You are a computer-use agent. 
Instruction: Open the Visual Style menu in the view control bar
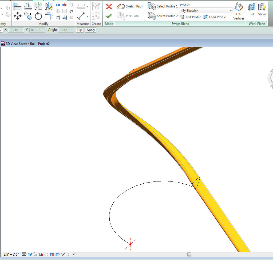(x=29, y=254)
